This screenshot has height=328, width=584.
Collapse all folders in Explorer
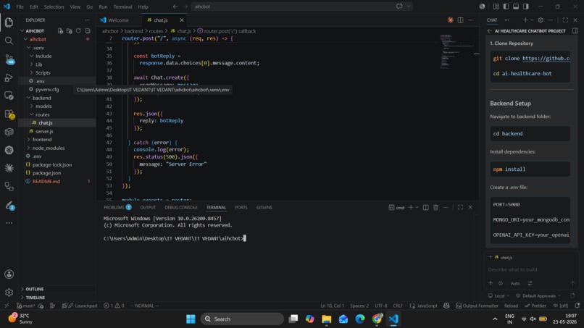(x=88, y=31)
